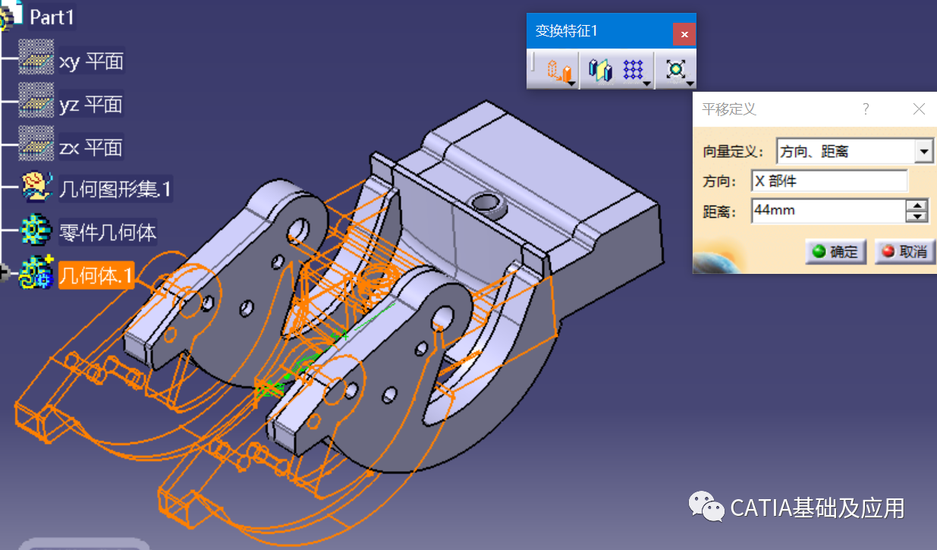Select the Mirror tool icon
The width and height of the screenshot is (937, 550).
point(599,71)
